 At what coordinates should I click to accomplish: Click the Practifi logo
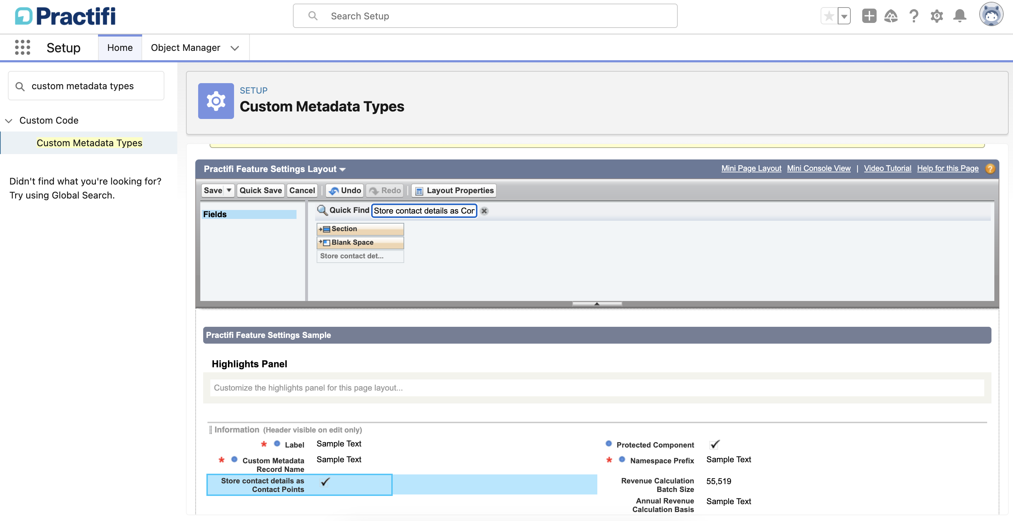click(x=65, y=16)
